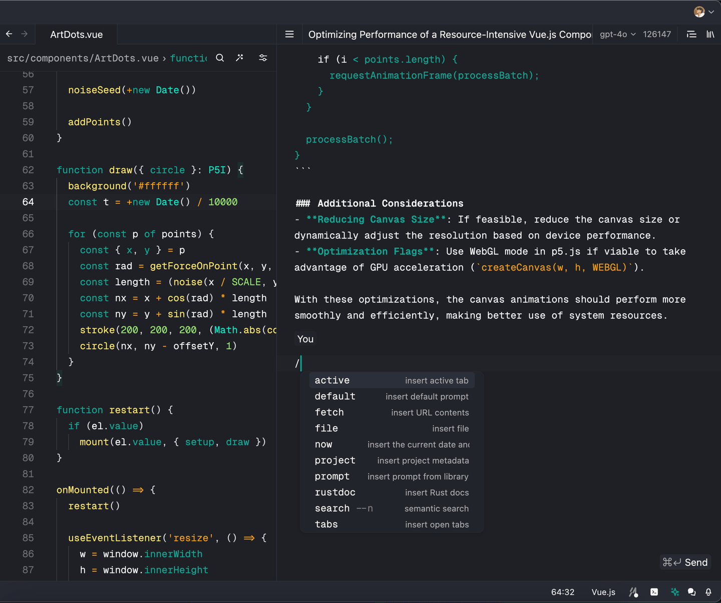721x603 pixels.
Task: Open the chat panel icon
Action: click(x=691, y=592)
